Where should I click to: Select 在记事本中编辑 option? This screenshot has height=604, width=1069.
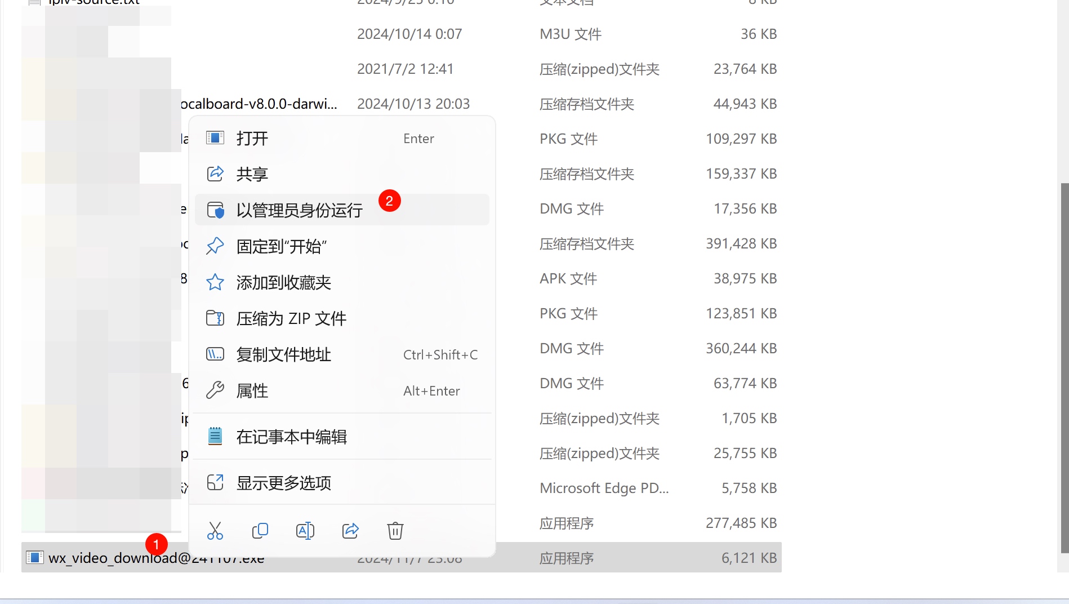click(x=342, y=437)
